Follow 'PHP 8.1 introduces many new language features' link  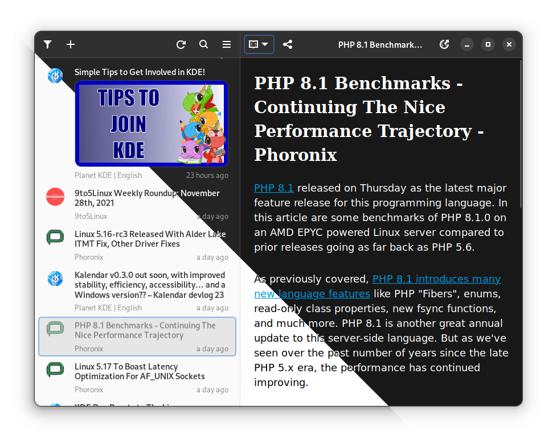(436, 279)
